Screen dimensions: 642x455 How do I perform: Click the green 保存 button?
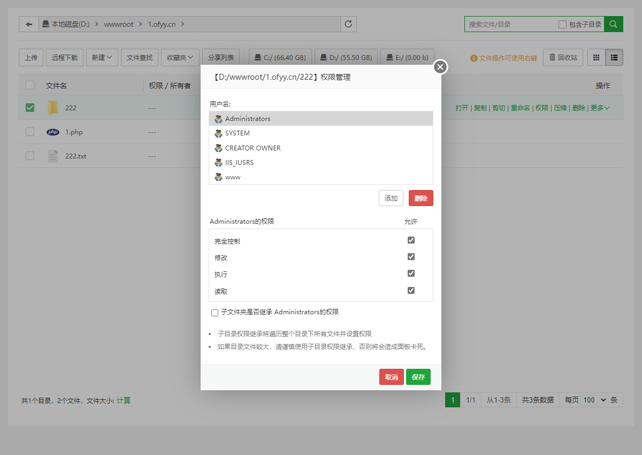point(418,377)
